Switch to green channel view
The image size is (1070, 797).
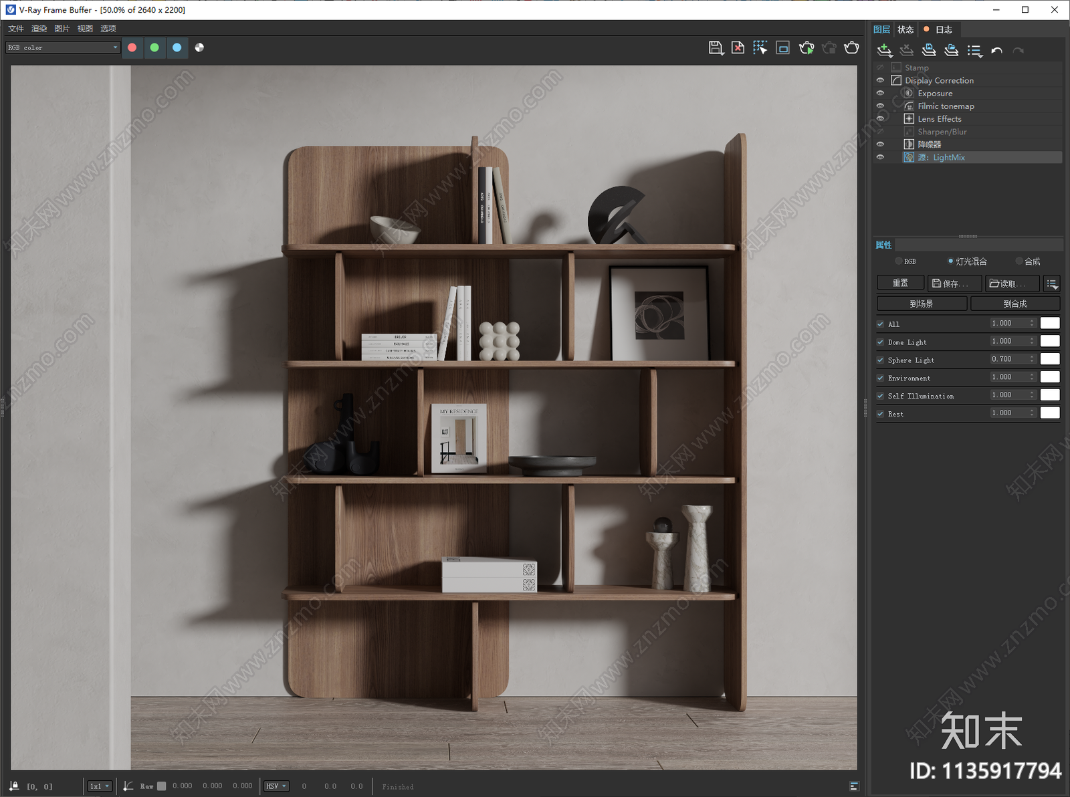coord(154,47)
